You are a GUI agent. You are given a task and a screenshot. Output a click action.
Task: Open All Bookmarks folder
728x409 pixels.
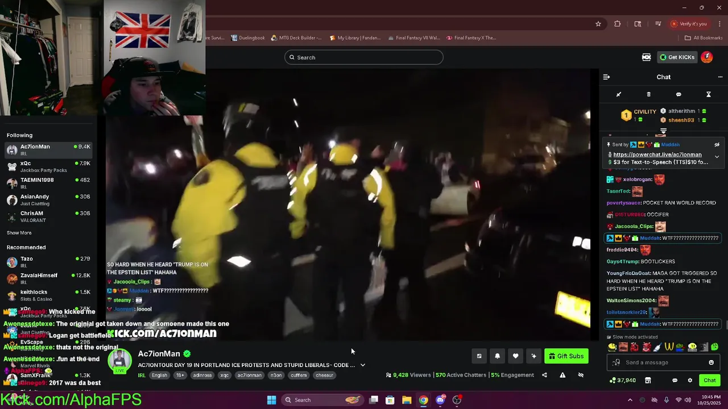[x=704, y=38]
